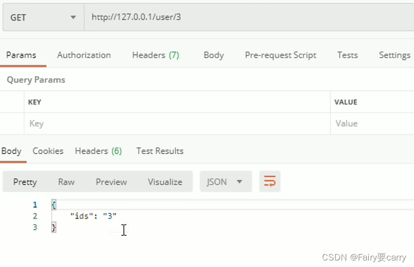Click the KEY column header
This screenshot has width=414, height=267.
[x=35, y=102]
